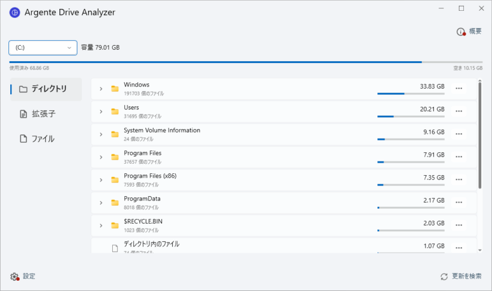Image resolution: width=492 pixels, height=291 pixels.
Task: Click 37657 個のファイル count text
Action: [x=142, y=162]
